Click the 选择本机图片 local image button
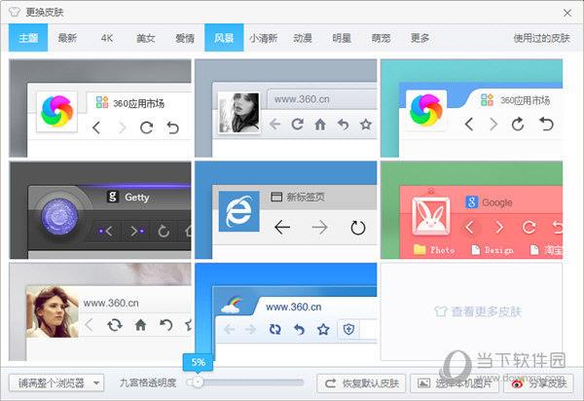584x401 pixels. [455, 383]
